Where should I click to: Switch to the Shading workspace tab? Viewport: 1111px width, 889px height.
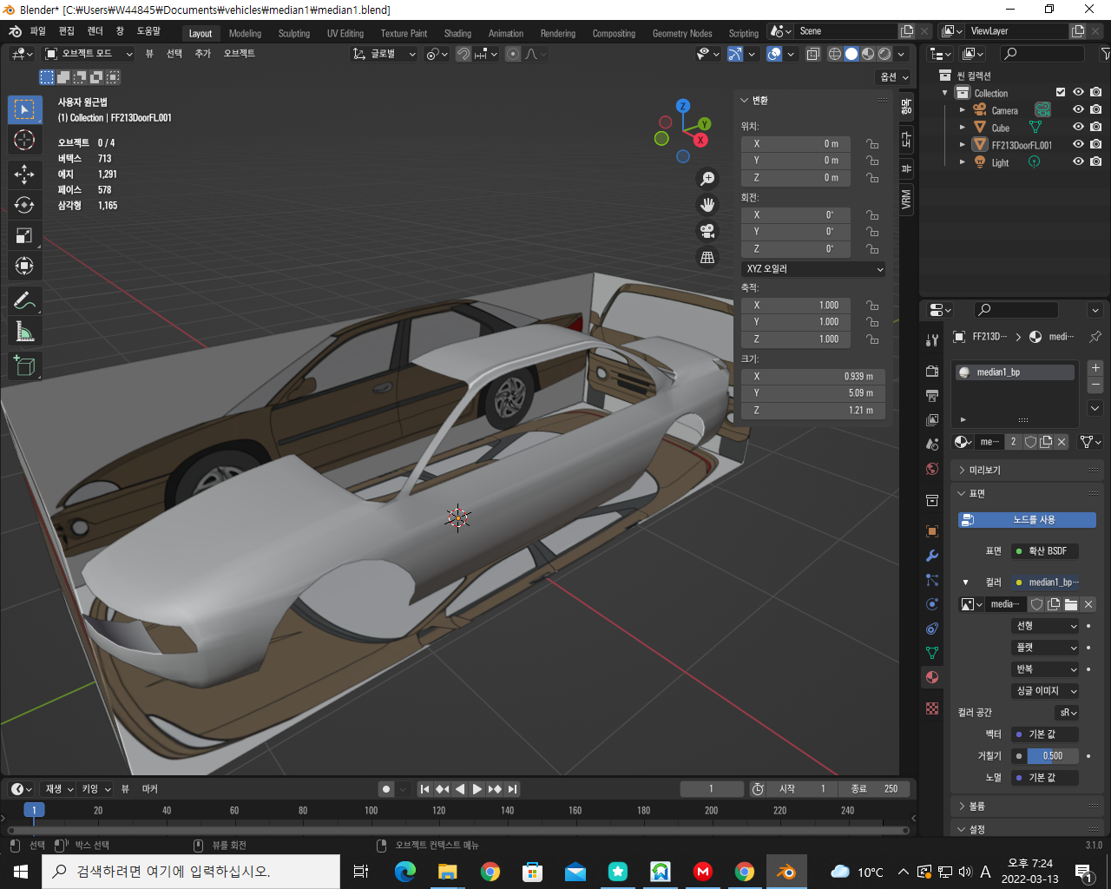[x=457, y=34]
